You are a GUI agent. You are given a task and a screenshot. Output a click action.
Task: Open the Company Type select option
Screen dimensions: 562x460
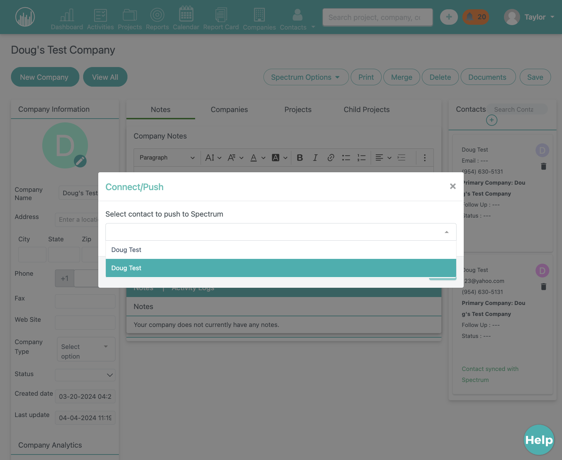pos(86,349)
